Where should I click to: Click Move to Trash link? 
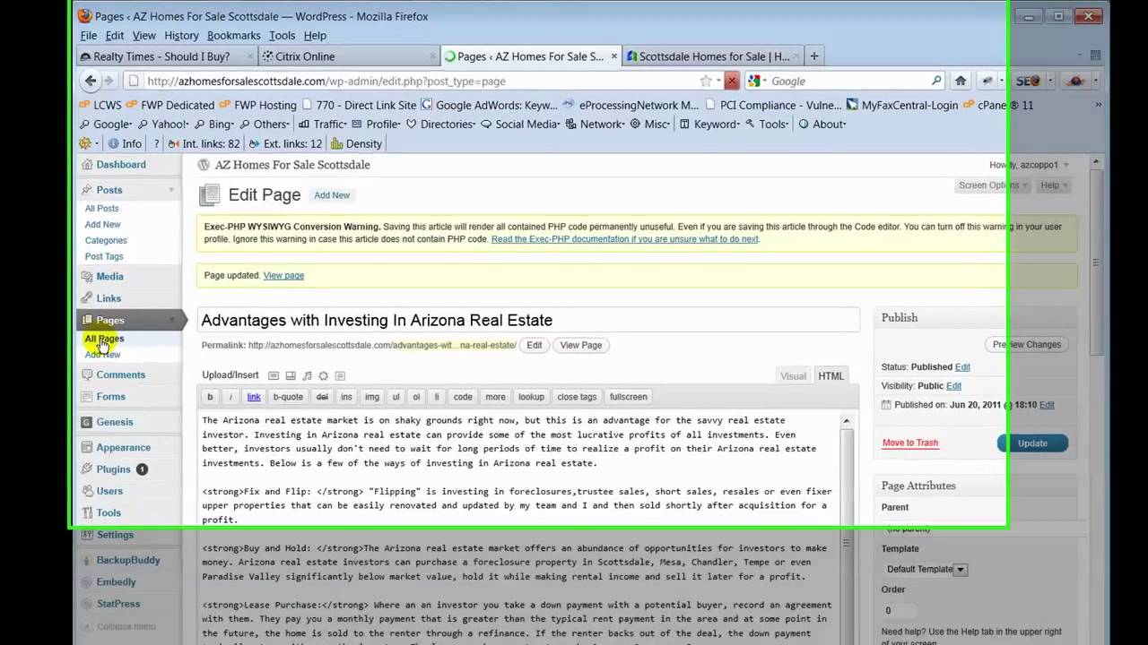[909, 443]
